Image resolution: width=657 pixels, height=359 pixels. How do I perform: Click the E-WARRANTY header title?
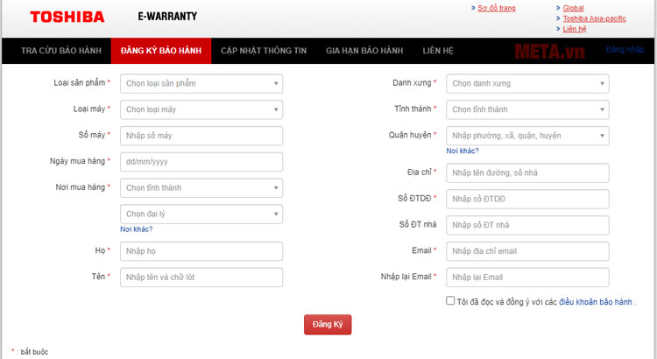tap(167, 17)
